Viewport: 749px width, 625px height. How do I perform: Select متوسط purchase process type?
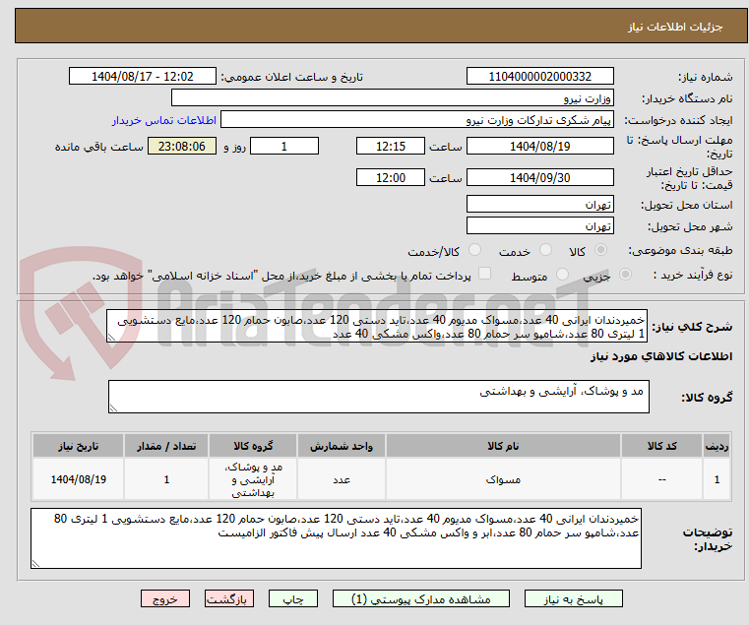click(563, 276)
